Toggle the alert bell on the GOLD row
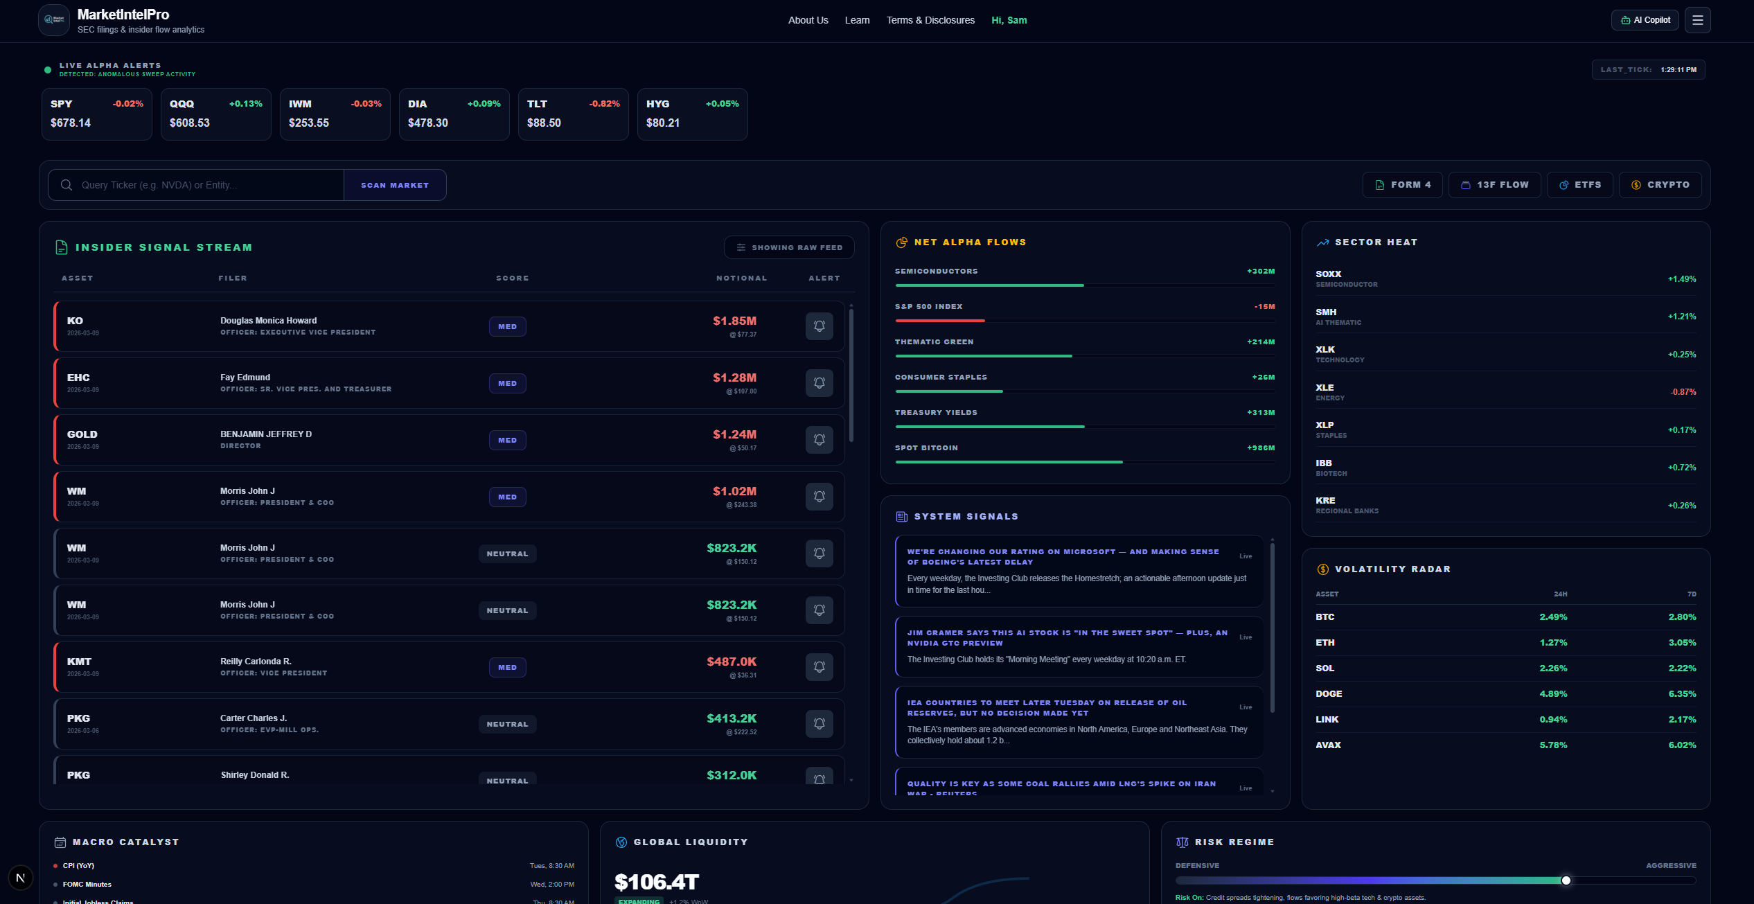 coord(820,439)
